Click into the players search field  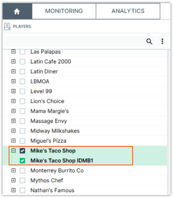(x=75, y=41)
